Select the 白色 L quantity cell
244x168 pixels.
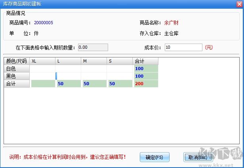coord(68,69)
